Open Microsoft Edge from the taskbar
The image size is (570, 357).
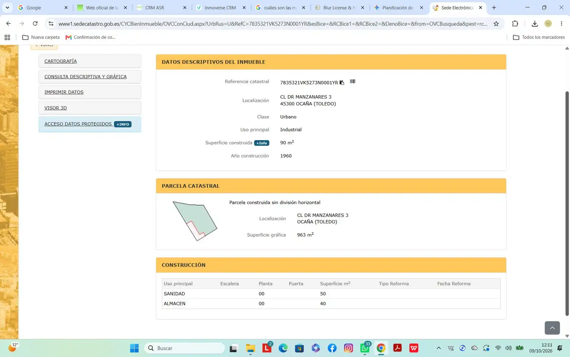[283, 348]
